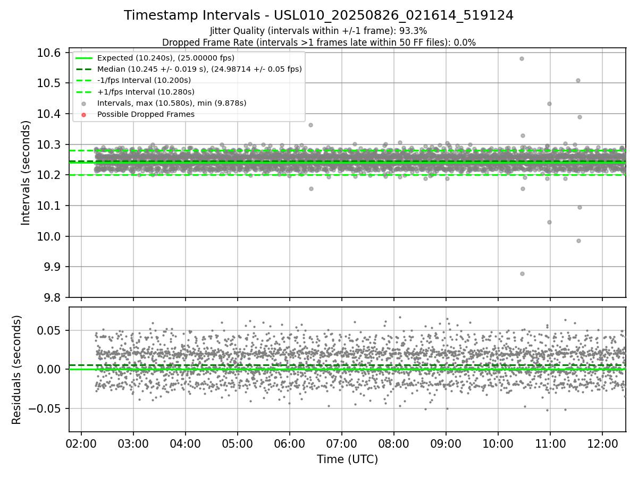Click the 10:00 time tick label
The width and height of the screenshot is (638, 478).
click(x=498, y=443)
